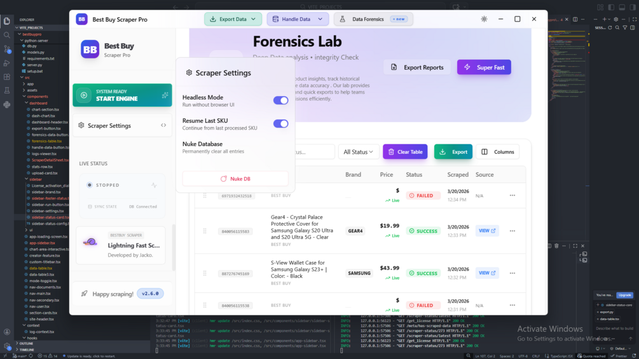
Task: Click VIEW link for Samsung S-View row
Action: [487, 273]
